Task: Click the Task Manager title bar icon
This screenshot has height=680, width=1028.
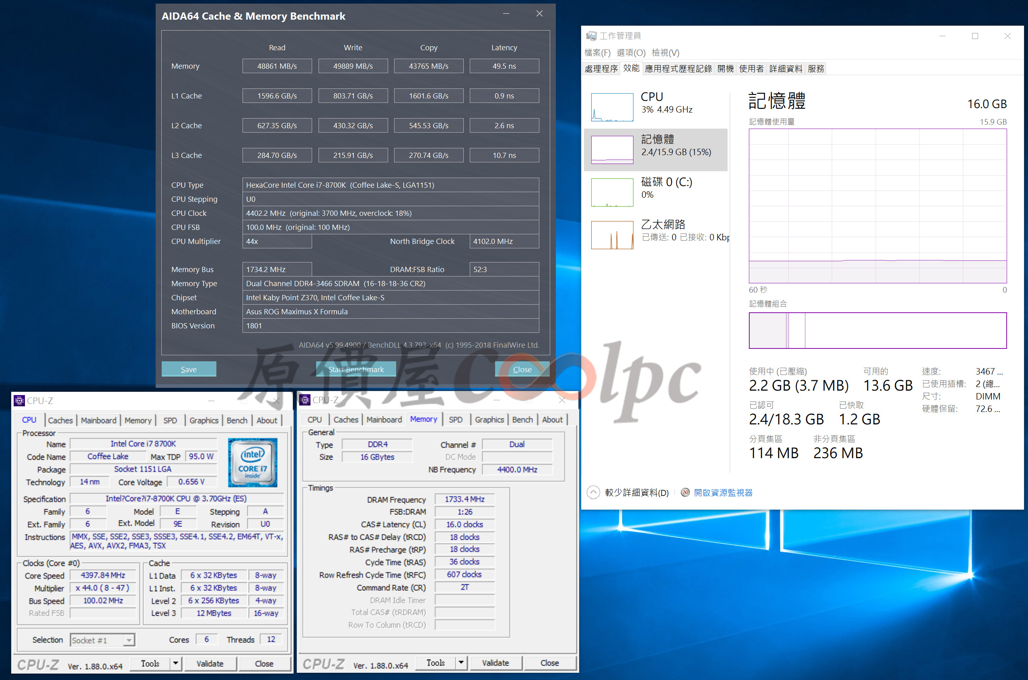Action: (x=591, y=36)
